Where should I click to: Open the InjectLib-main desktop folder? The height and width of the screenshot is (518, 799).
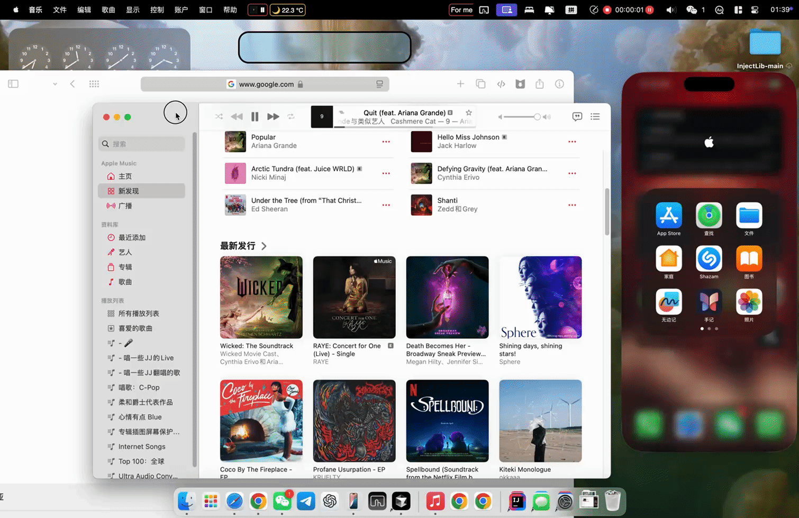765,42
